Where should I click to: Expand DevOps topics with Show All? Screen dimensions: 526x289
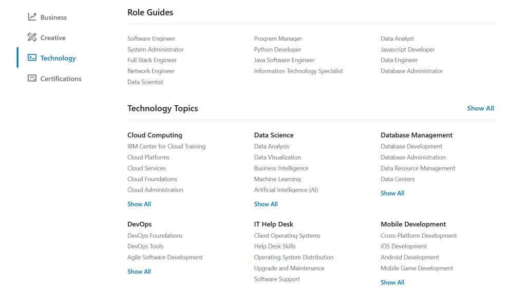click(139, 272)
